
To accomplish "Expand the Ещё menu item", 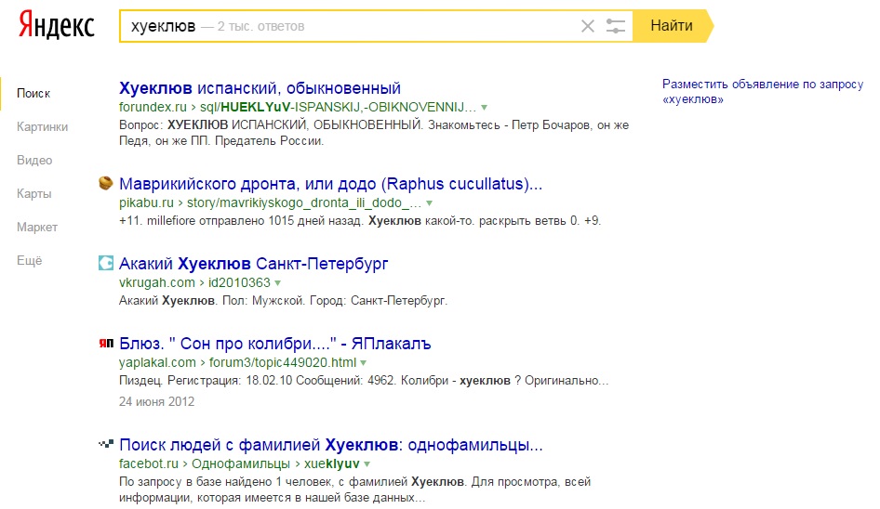I will pyautogui.click(x=29, y=261).
